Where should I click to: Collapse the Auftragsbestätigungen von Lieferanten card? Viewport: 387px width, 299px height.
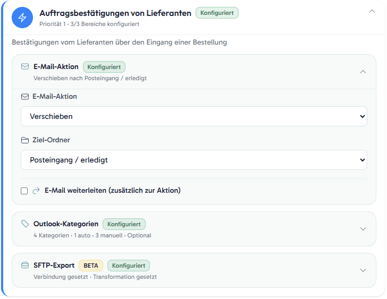372,11
